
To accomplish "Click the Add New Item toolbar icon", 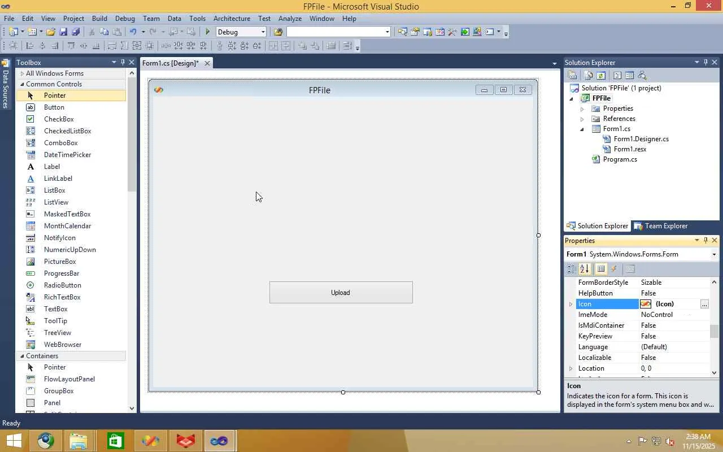I will [x=32, y=32].
